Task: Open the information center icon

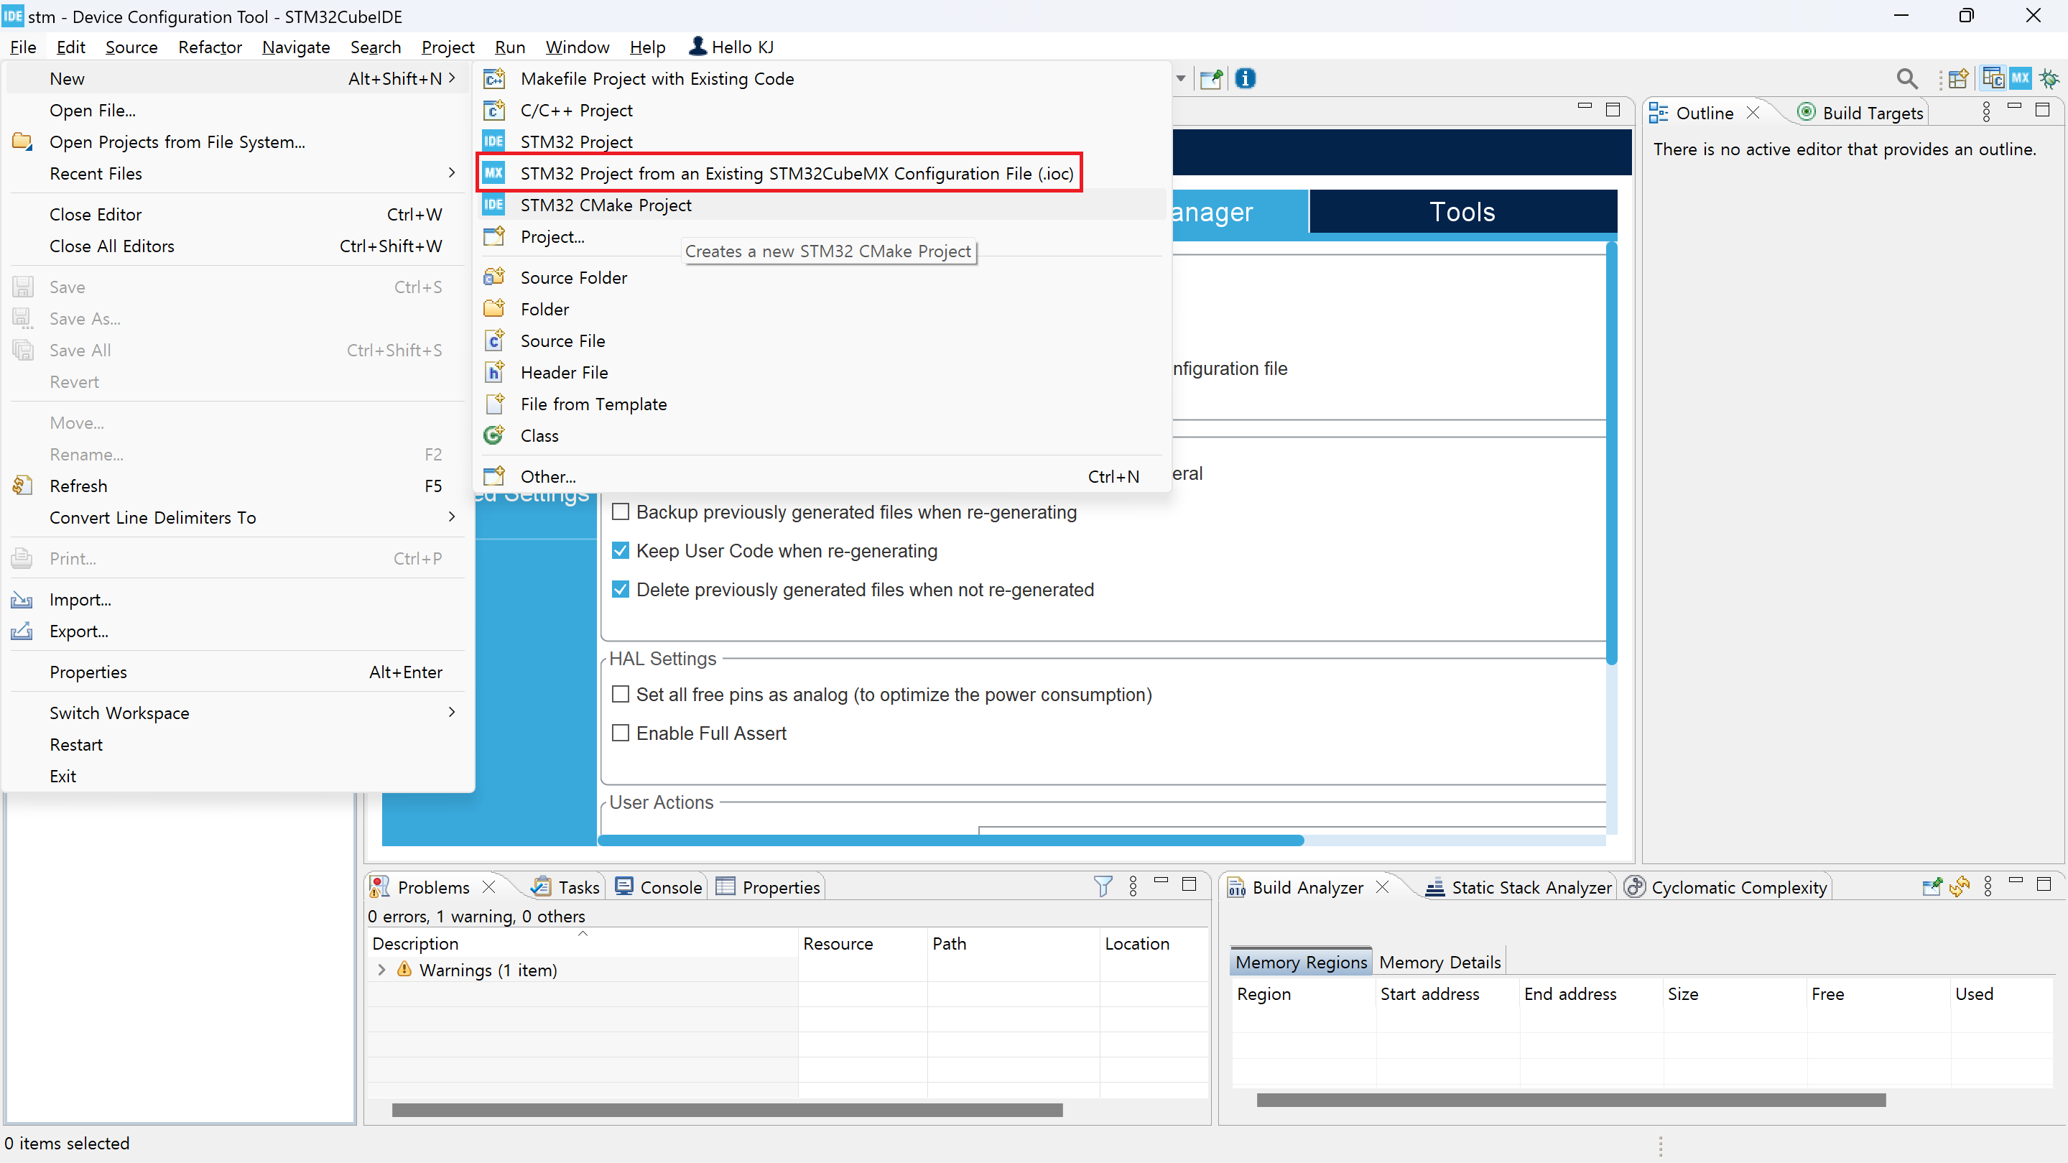Action: point(1245,78)
